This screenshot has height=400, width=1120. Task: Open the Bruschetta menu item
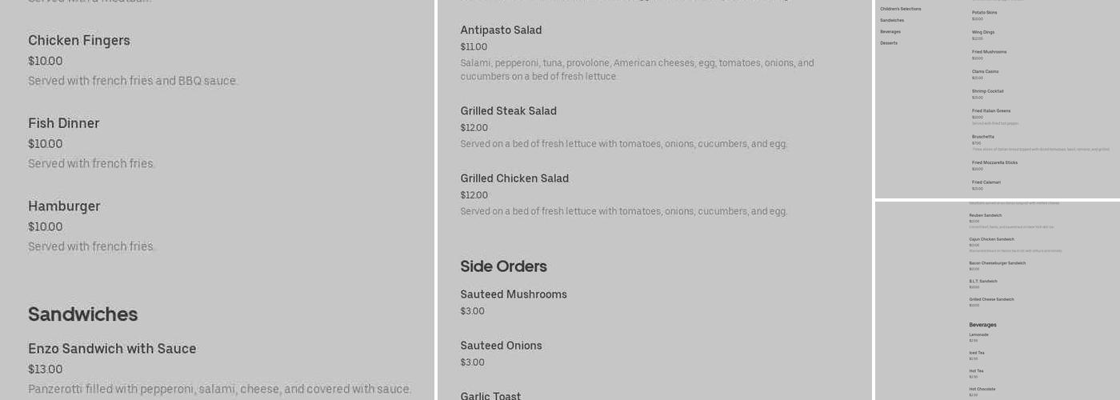click(x=983, y=137)
